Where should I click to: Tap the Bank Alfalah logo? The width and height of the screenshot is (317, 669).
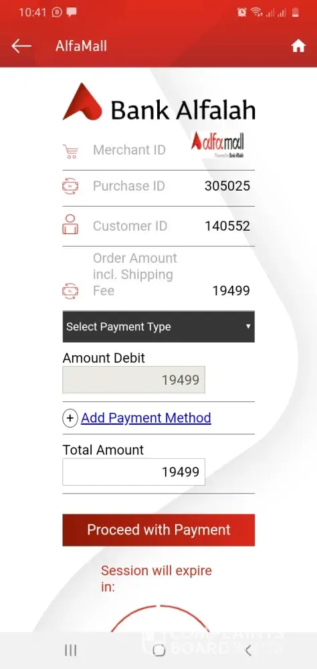click(158, 103)
